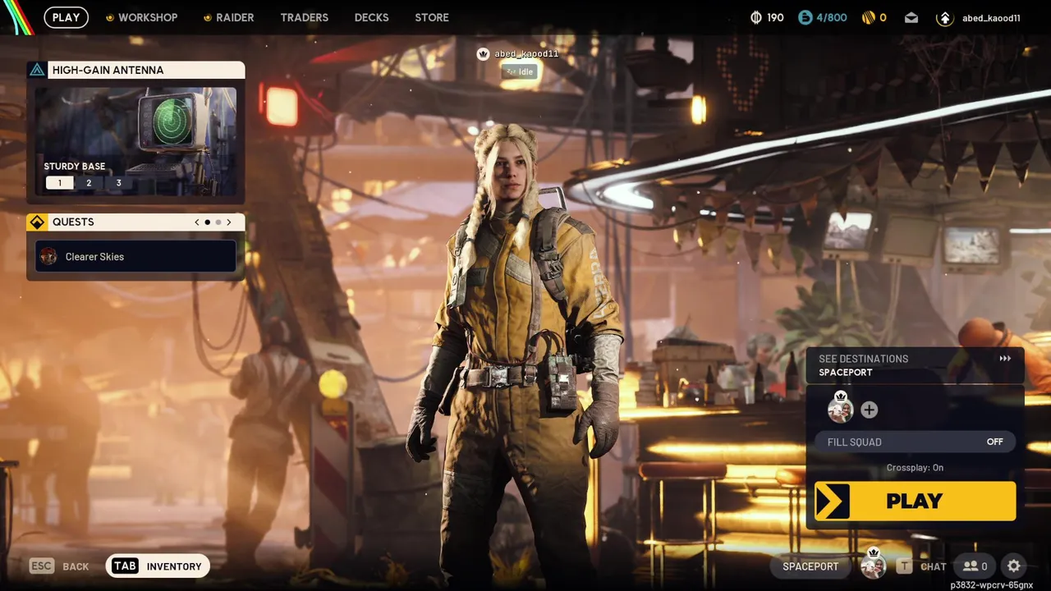Viewport: 1051px width, 591px height.
Task: Click the Crossplay: On text
Action: pos(915,468)
